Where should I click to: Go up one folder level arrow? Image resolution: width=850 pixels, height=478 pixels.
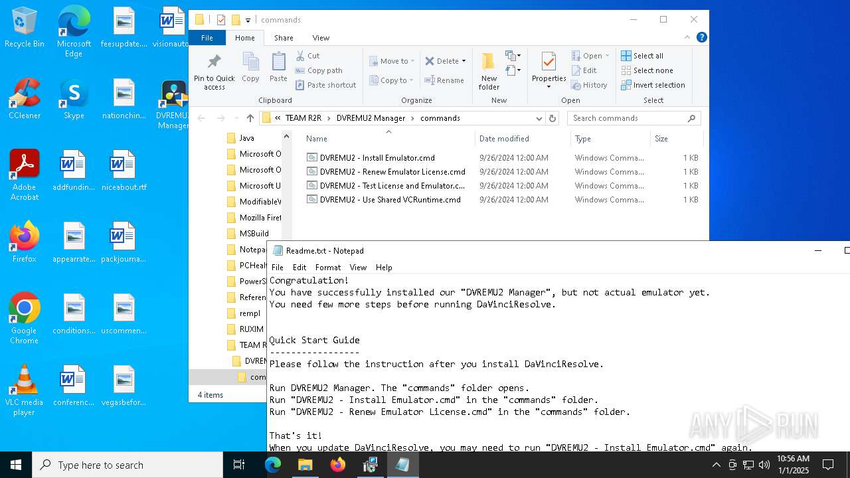(x=250, y=118)
